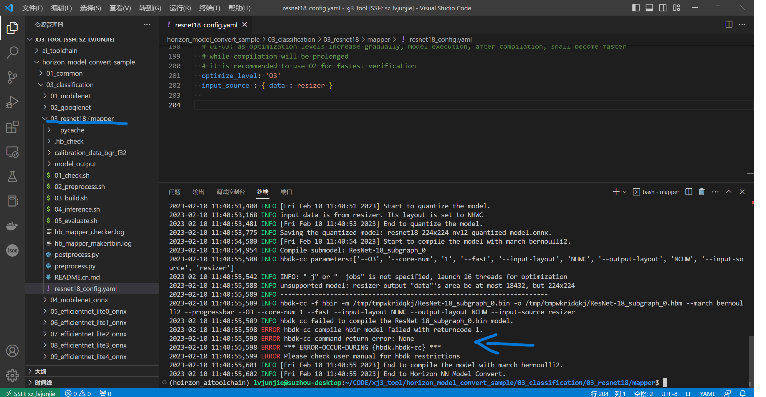Image resolution: width=766 pixels, height=397 pixels.
Task: Open the Search view in activity bar
Action: [x=12, y=53]
